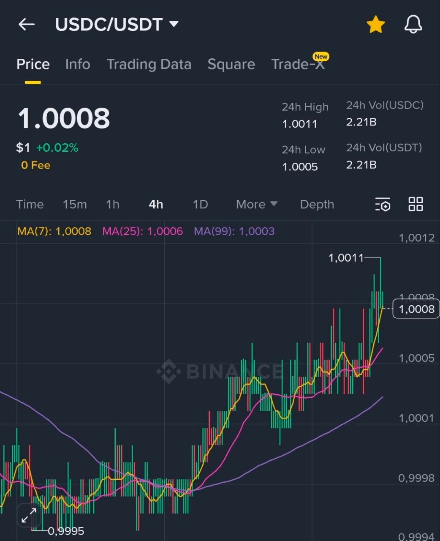
Task: Open the Trading Data tab
Action: tap(149, 64)
